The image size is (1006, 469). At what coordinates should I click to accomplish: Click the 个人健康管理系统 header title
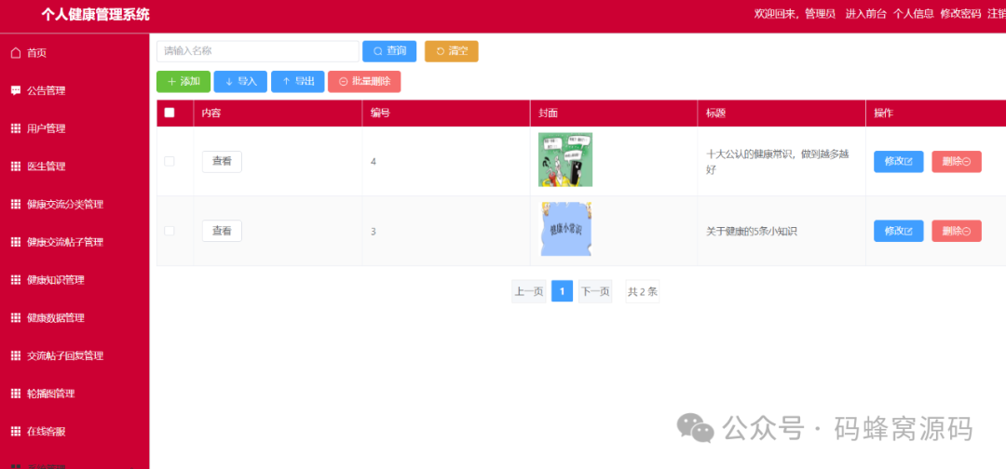[95, 14]
